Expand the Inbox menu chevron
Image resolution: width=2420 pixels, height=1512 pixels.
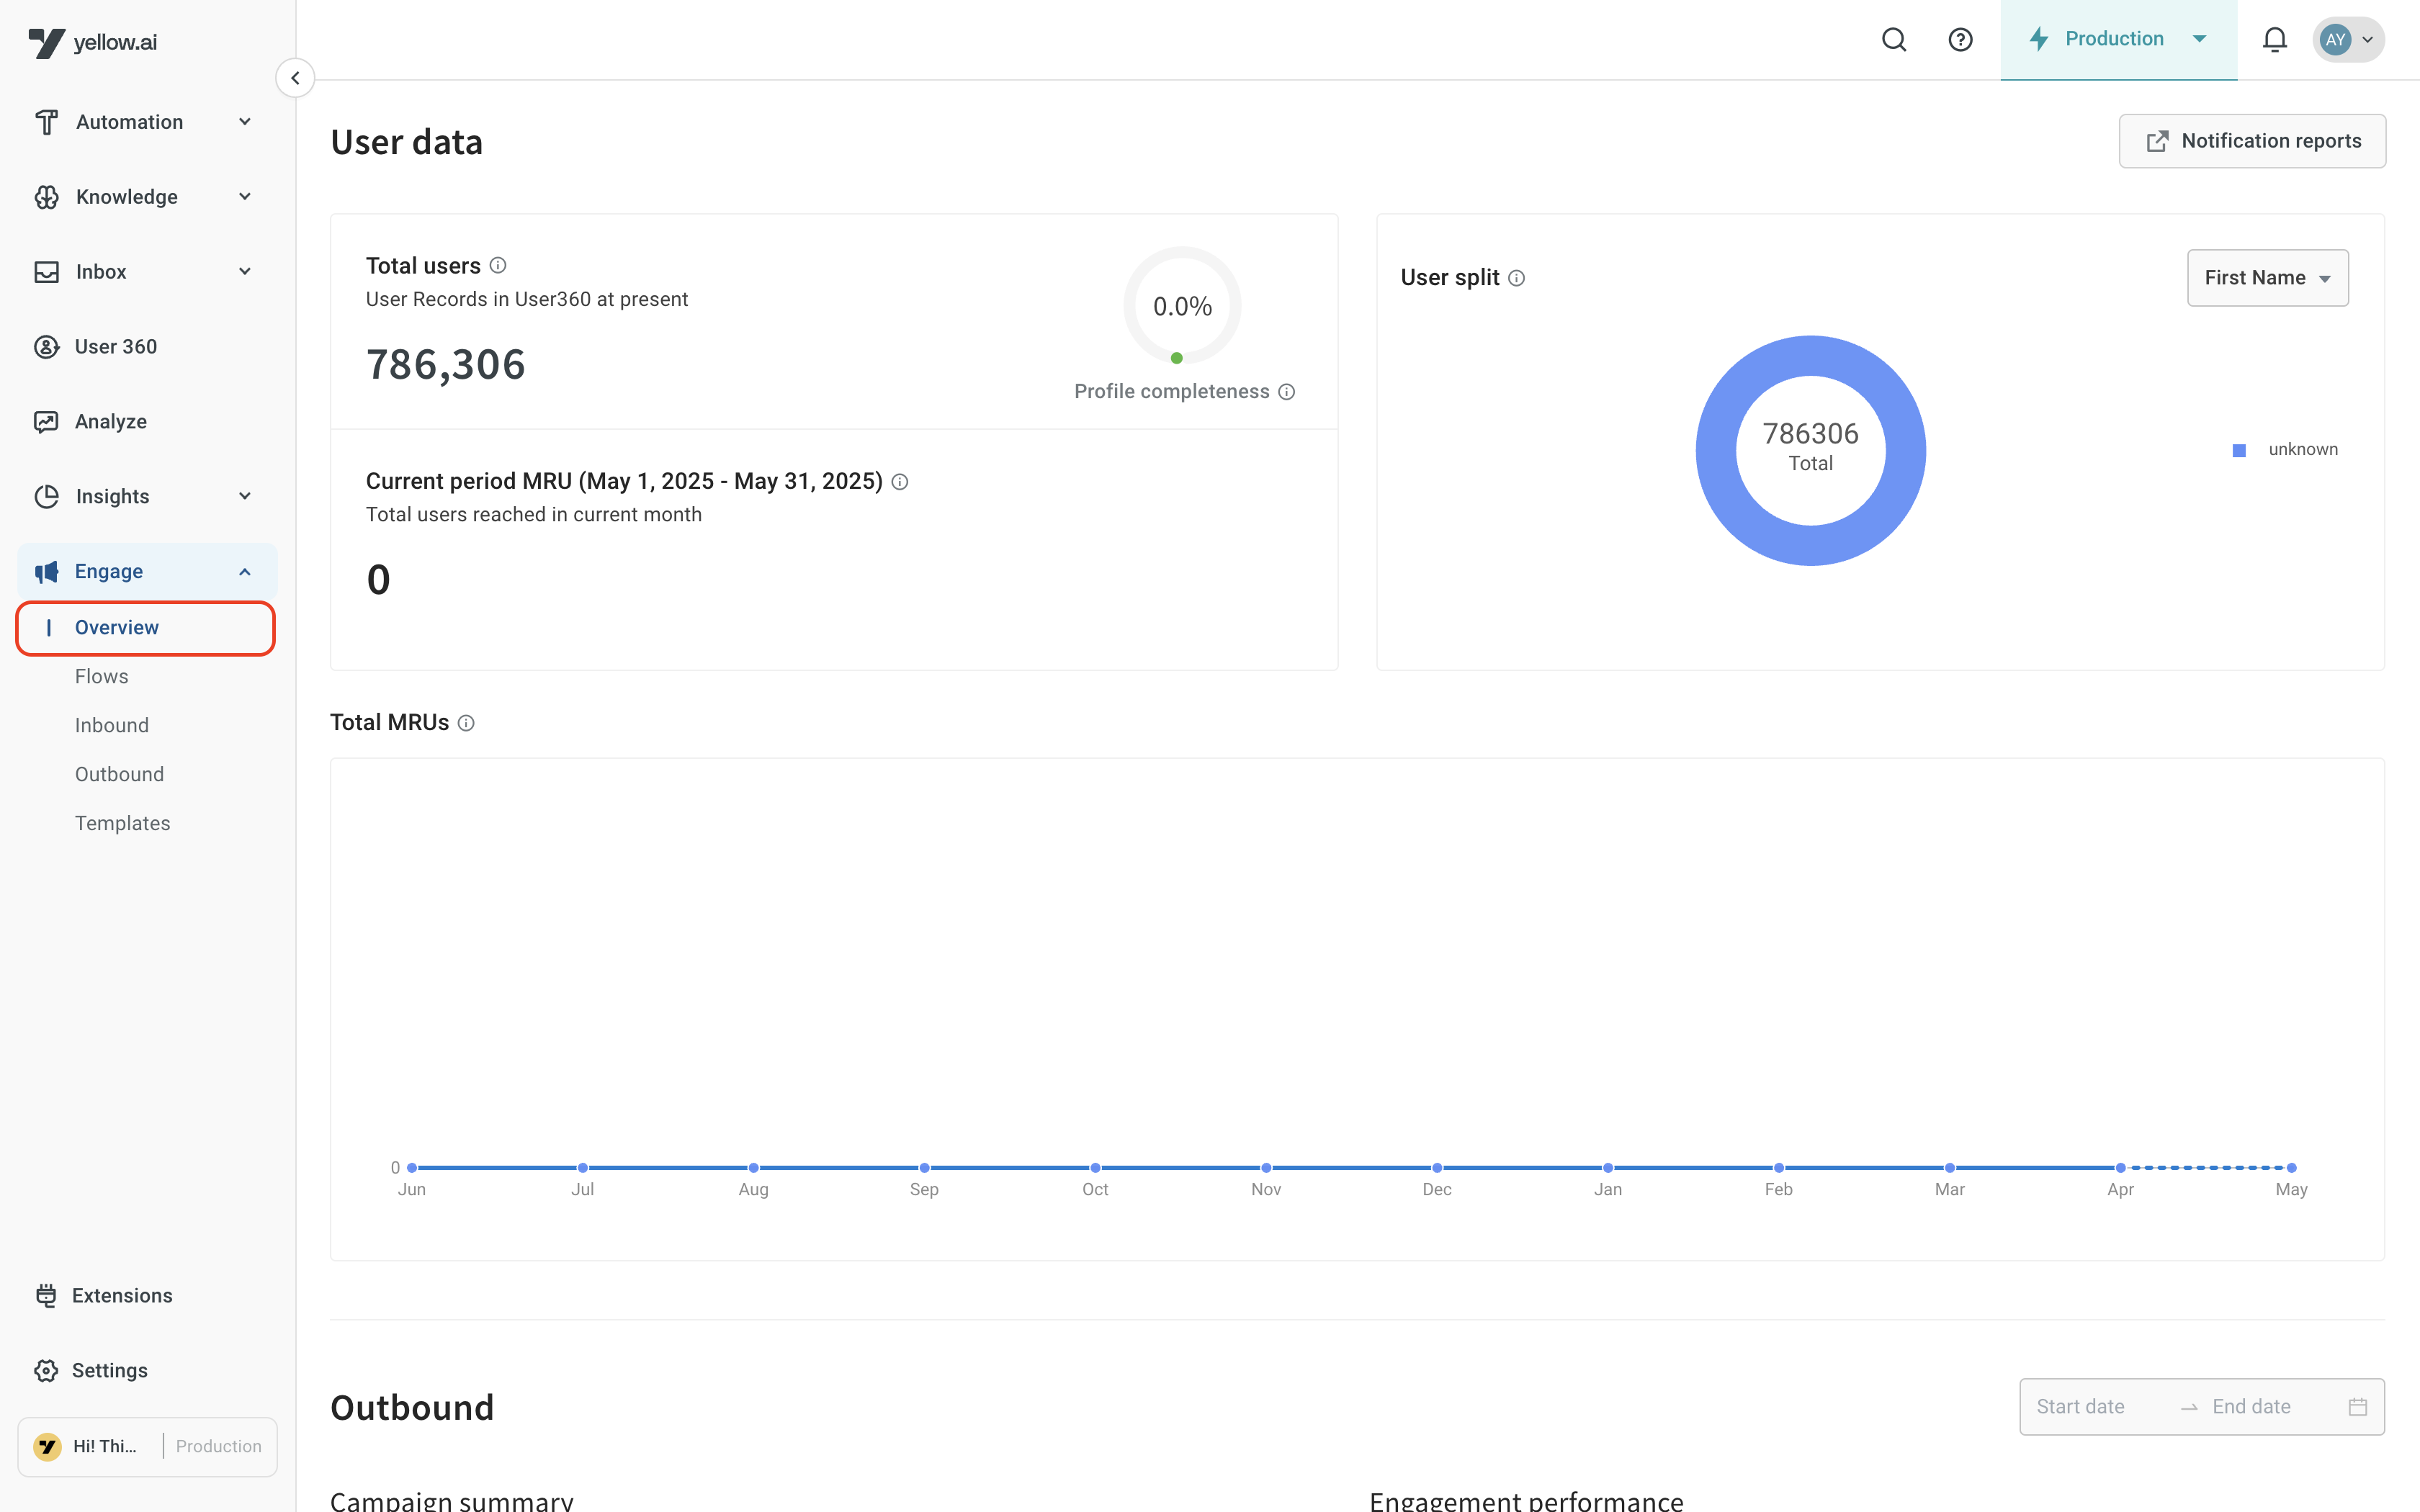point(245,272)
